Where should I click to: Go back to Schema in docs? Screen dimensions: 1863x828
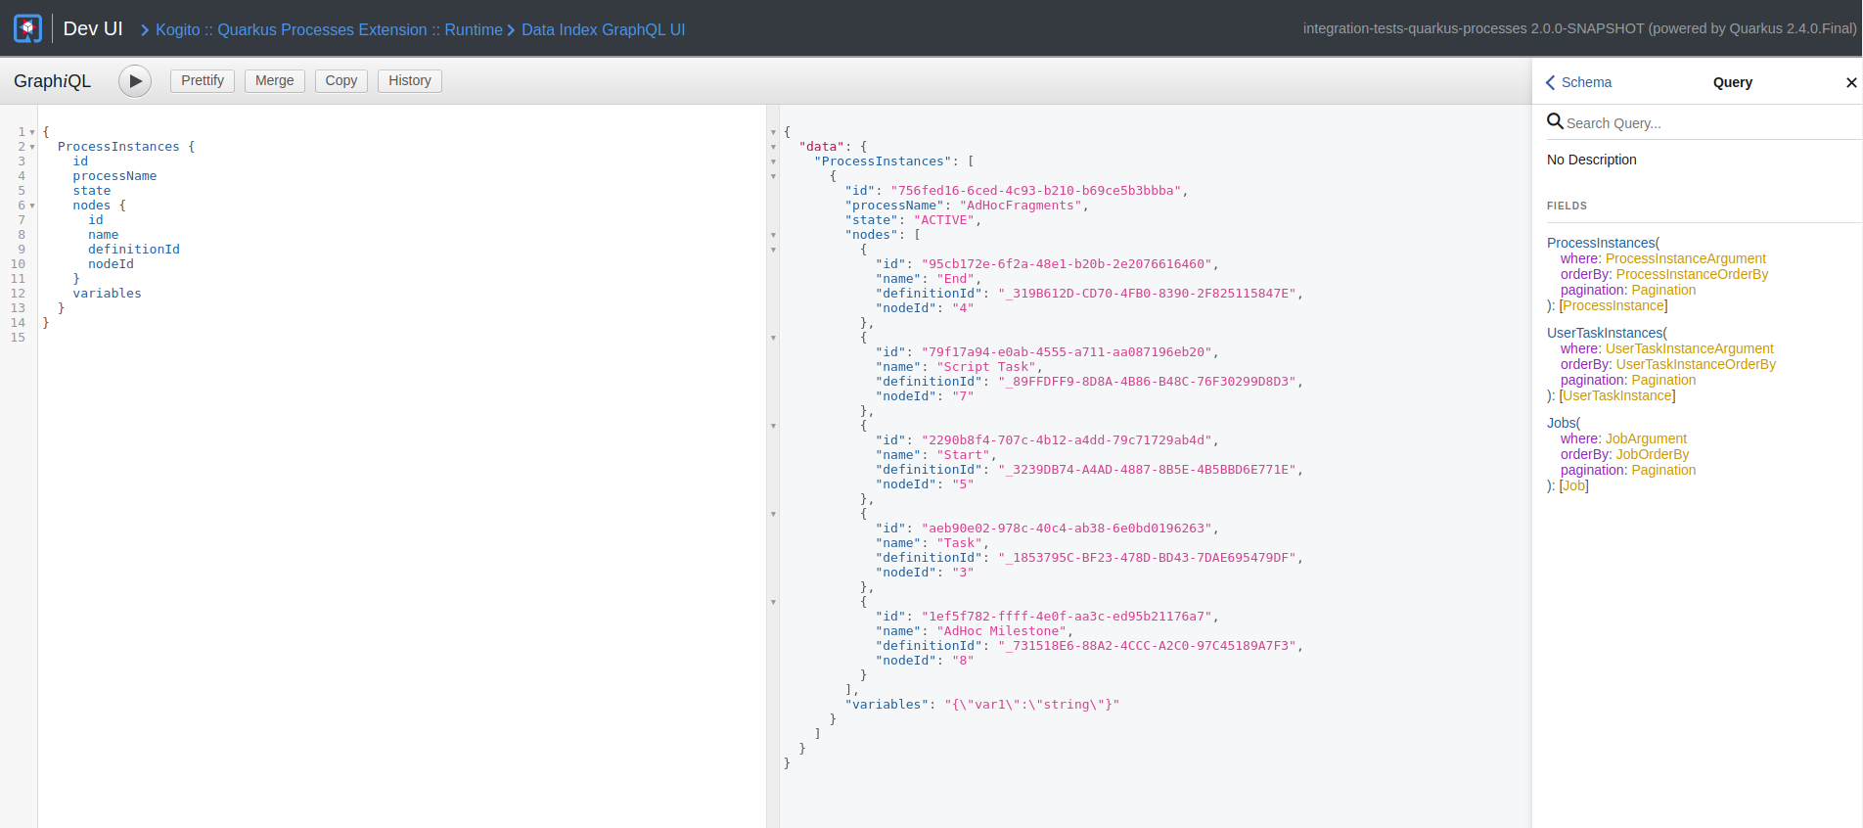[1578, 82]
